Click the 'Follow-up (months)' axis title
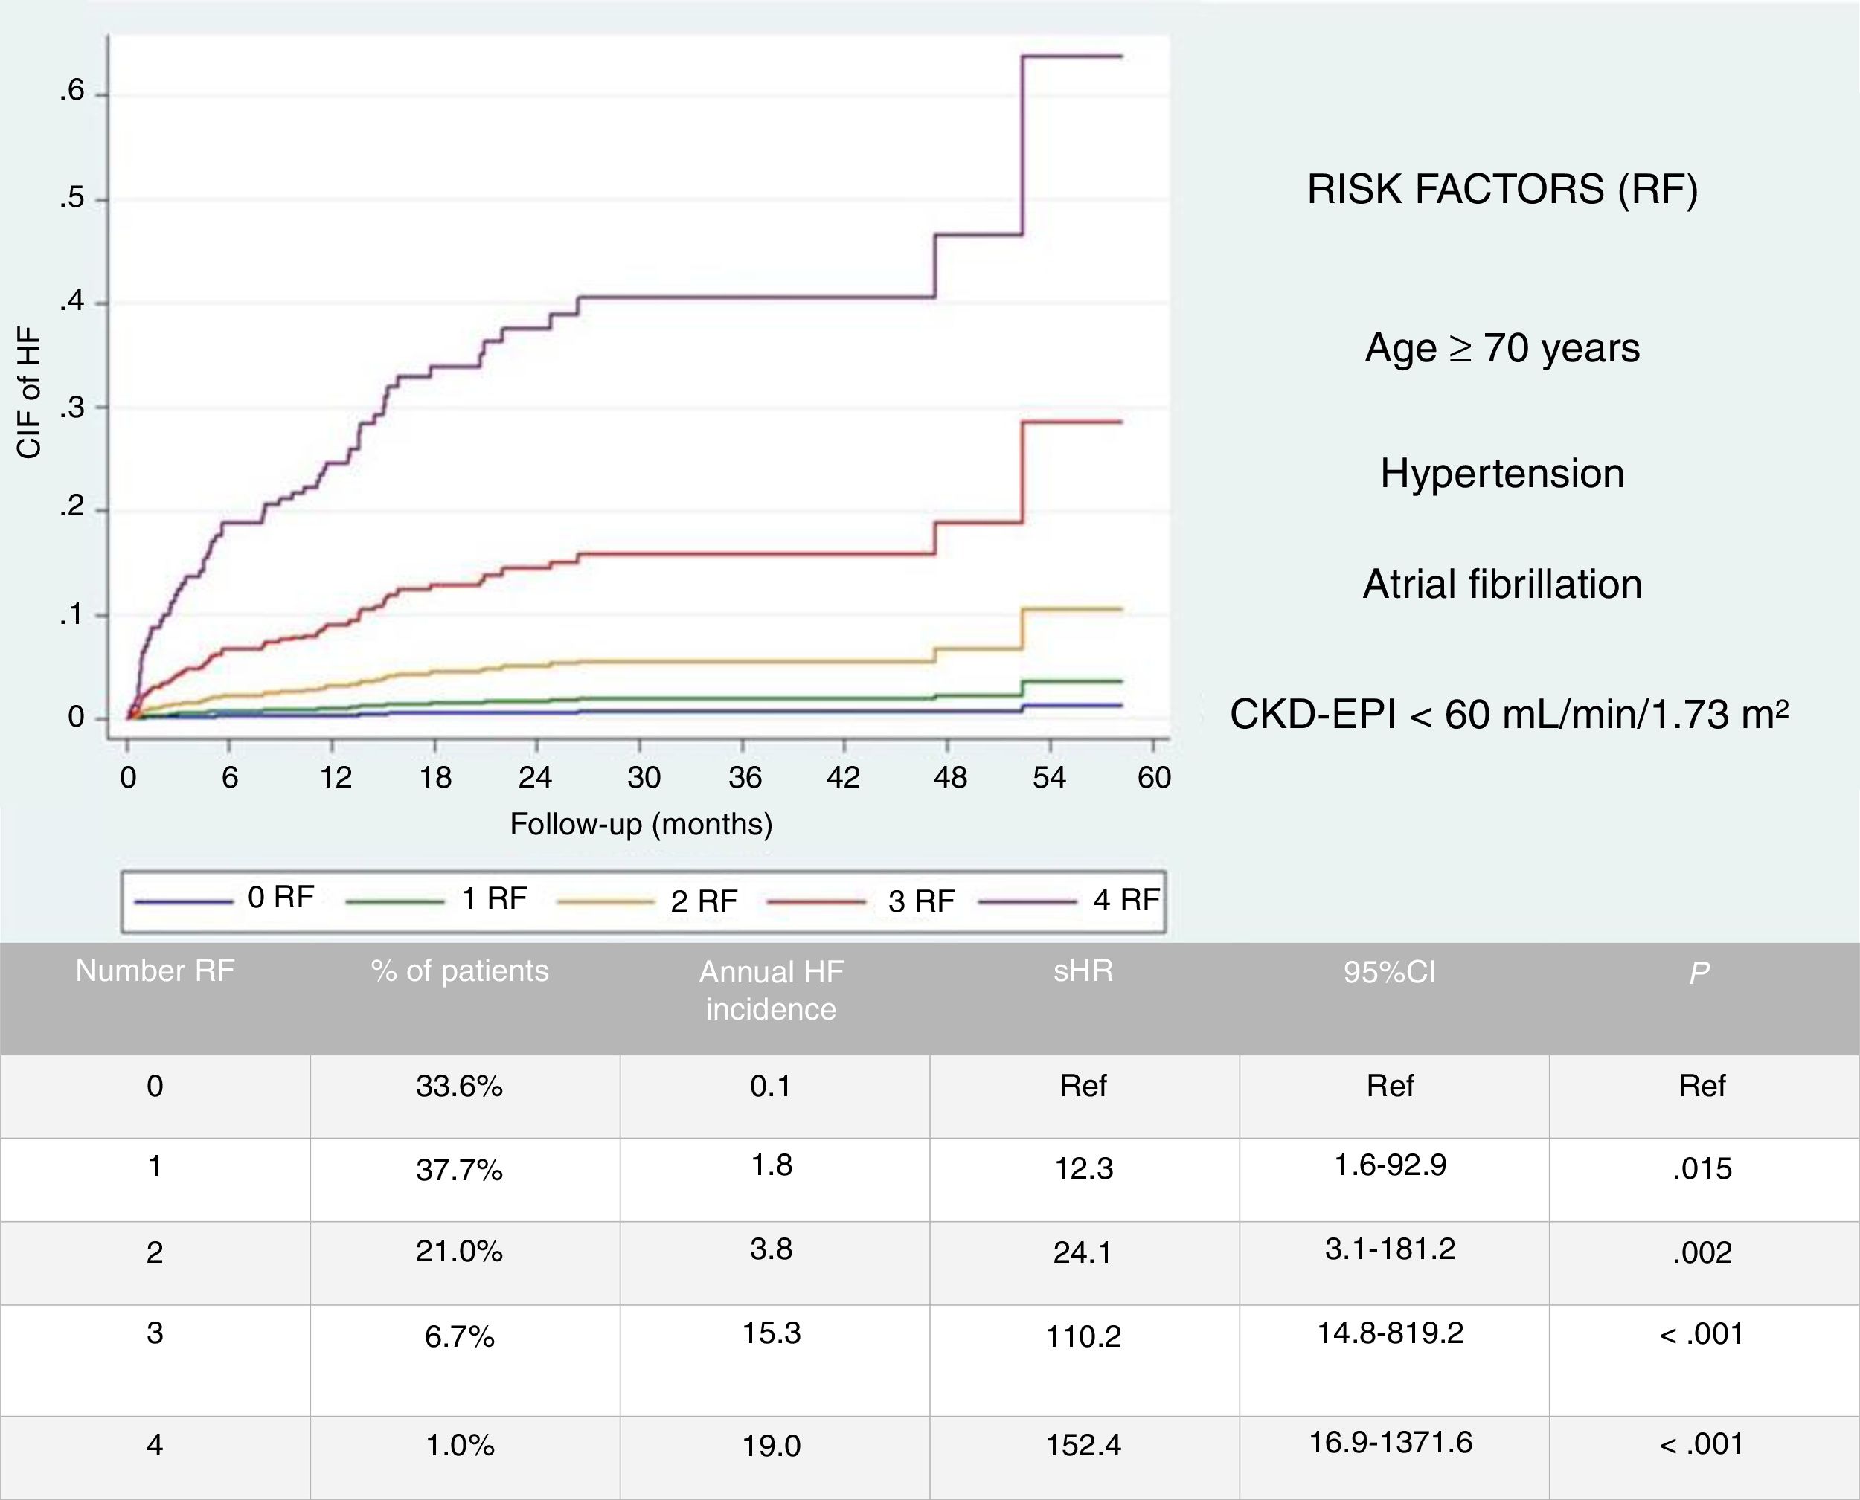The width and height of the screenshot is (1860, 1500). click(x=641, y=824)
